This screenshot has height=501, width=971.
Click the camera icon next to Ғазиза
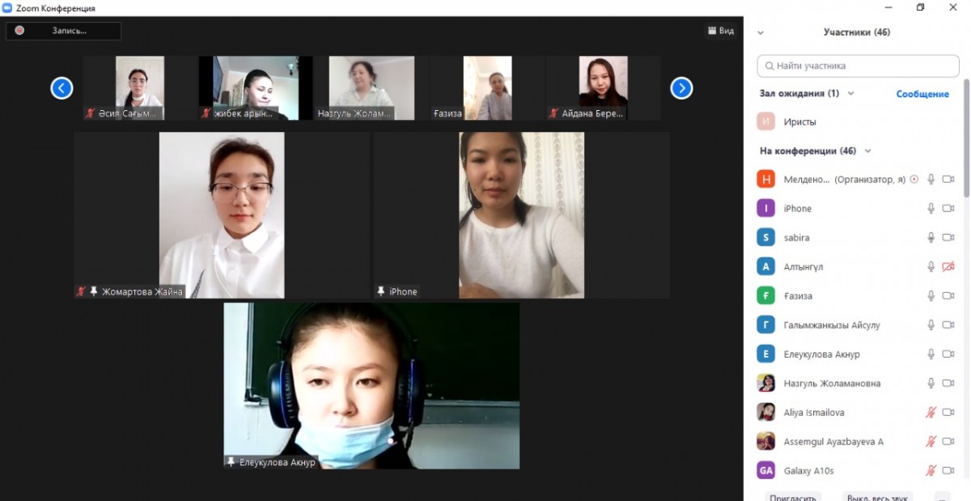pos(948,296)
